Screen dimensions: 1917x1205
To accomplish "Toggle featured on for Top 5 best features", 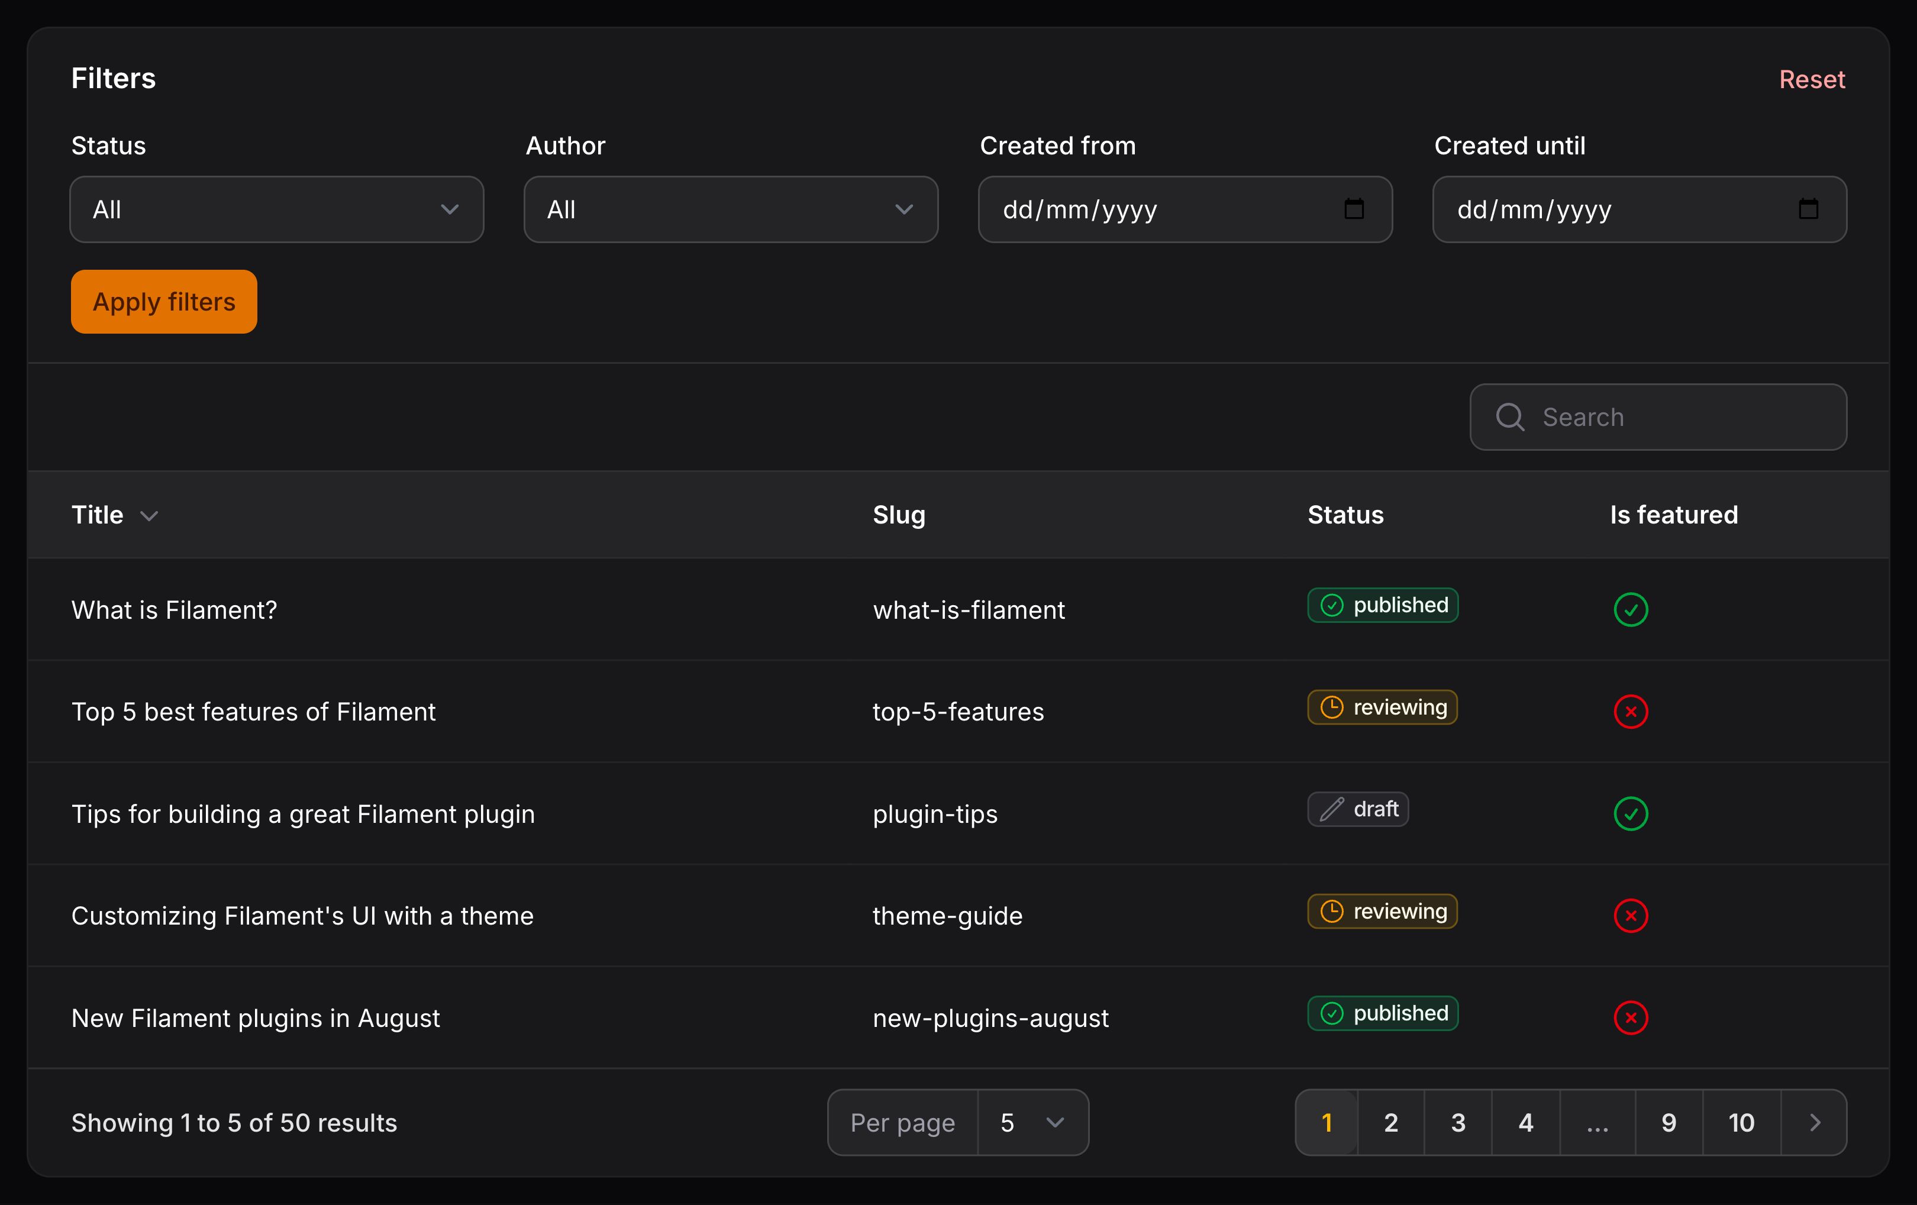I will (x=1631, y=712).
